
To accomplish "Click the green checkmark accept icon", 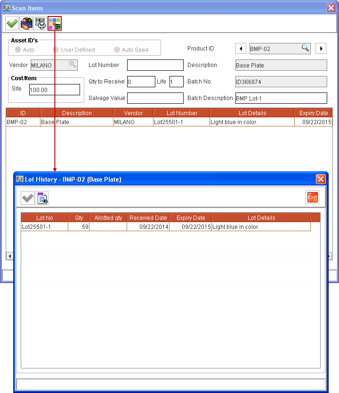I will pyautogui.click(x=12, y=23).
